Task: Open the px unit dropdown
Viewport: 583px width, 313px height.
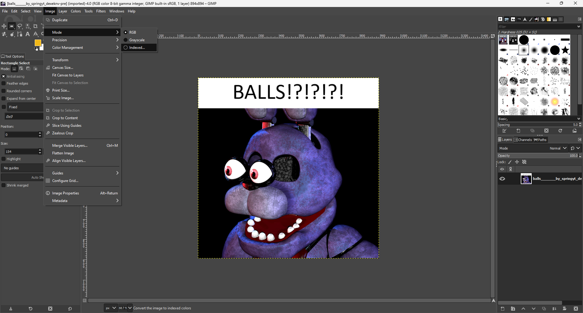Action: (111, 308)
